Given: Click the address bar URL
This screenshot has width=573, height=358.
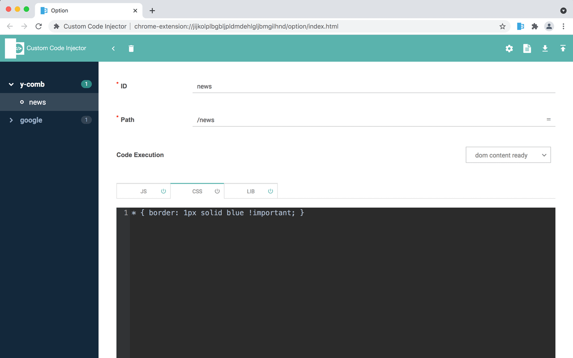Looking at the screenshot, I should point(236,26).
